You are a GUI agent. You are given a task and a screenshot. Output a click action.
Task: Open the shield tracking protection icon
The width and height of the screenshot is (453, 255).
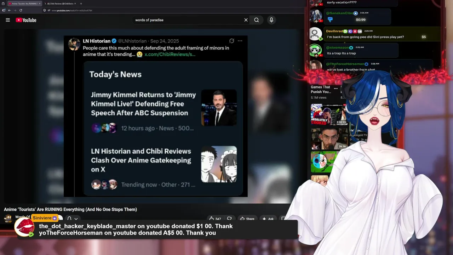coord(45,10)
